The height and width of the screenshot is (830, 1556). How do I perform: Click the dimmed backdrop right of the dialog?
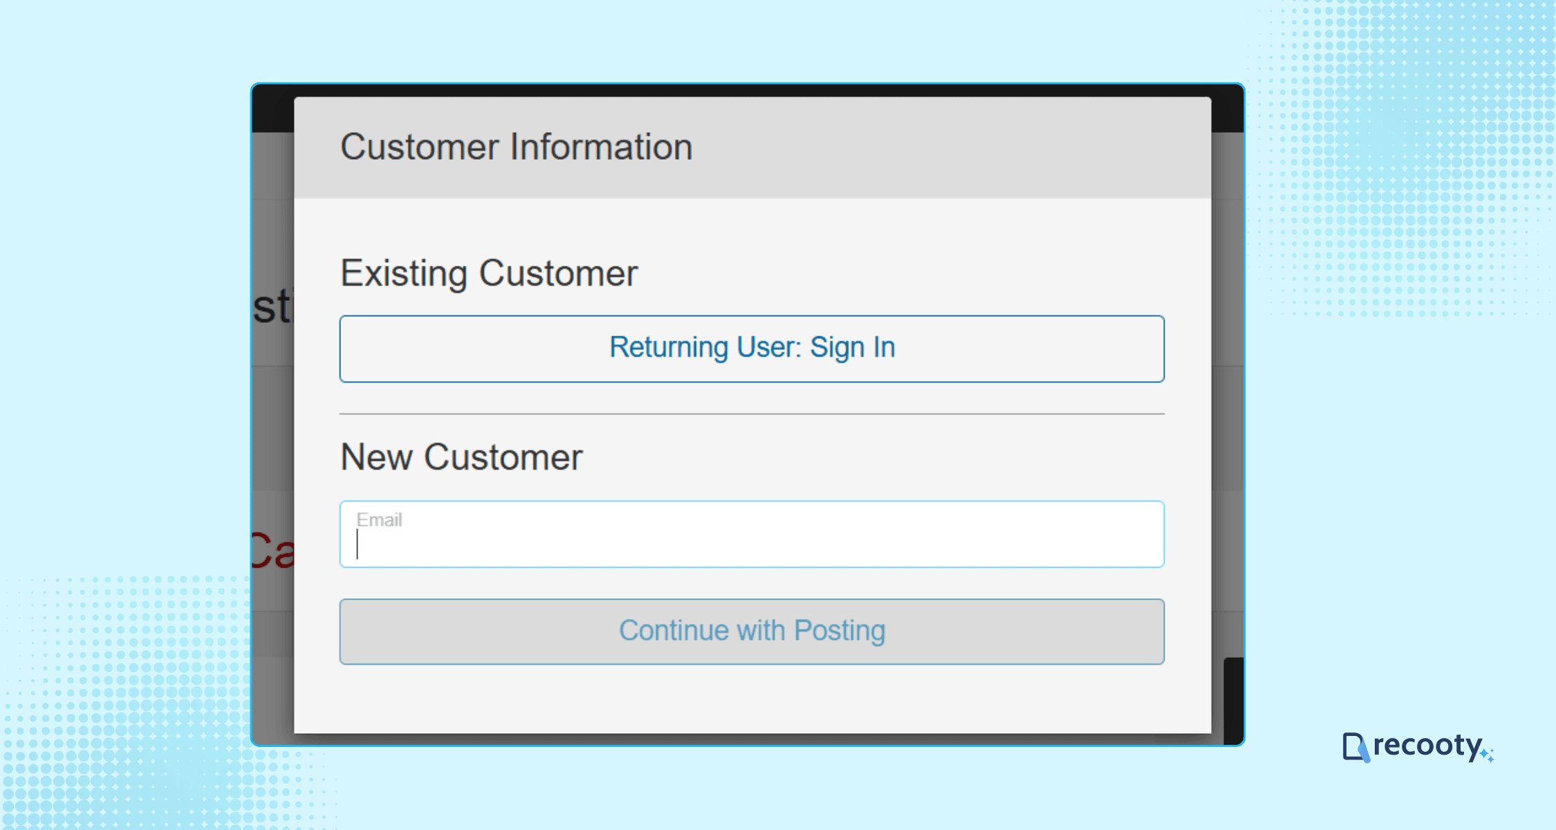[1227, 429]
